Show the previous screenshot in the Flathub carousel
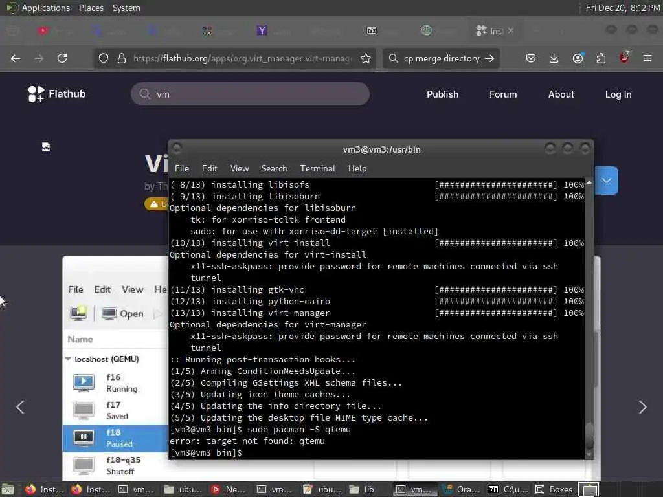Viewport: 663px width, 497px height. click(20, 407)
